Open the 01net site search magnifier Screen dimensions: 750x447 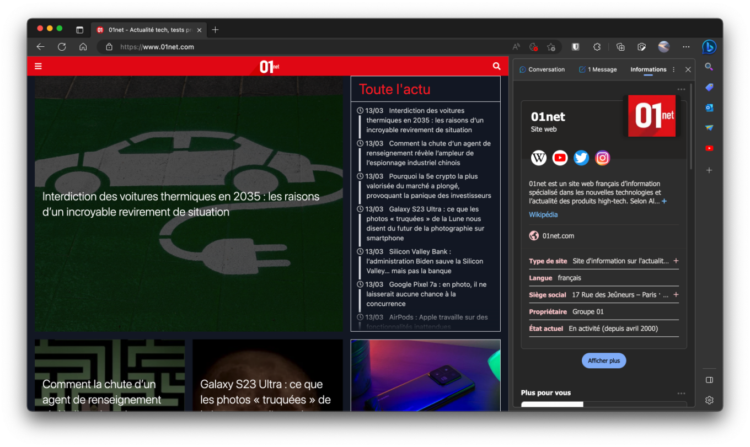click(x=496, y=66)
